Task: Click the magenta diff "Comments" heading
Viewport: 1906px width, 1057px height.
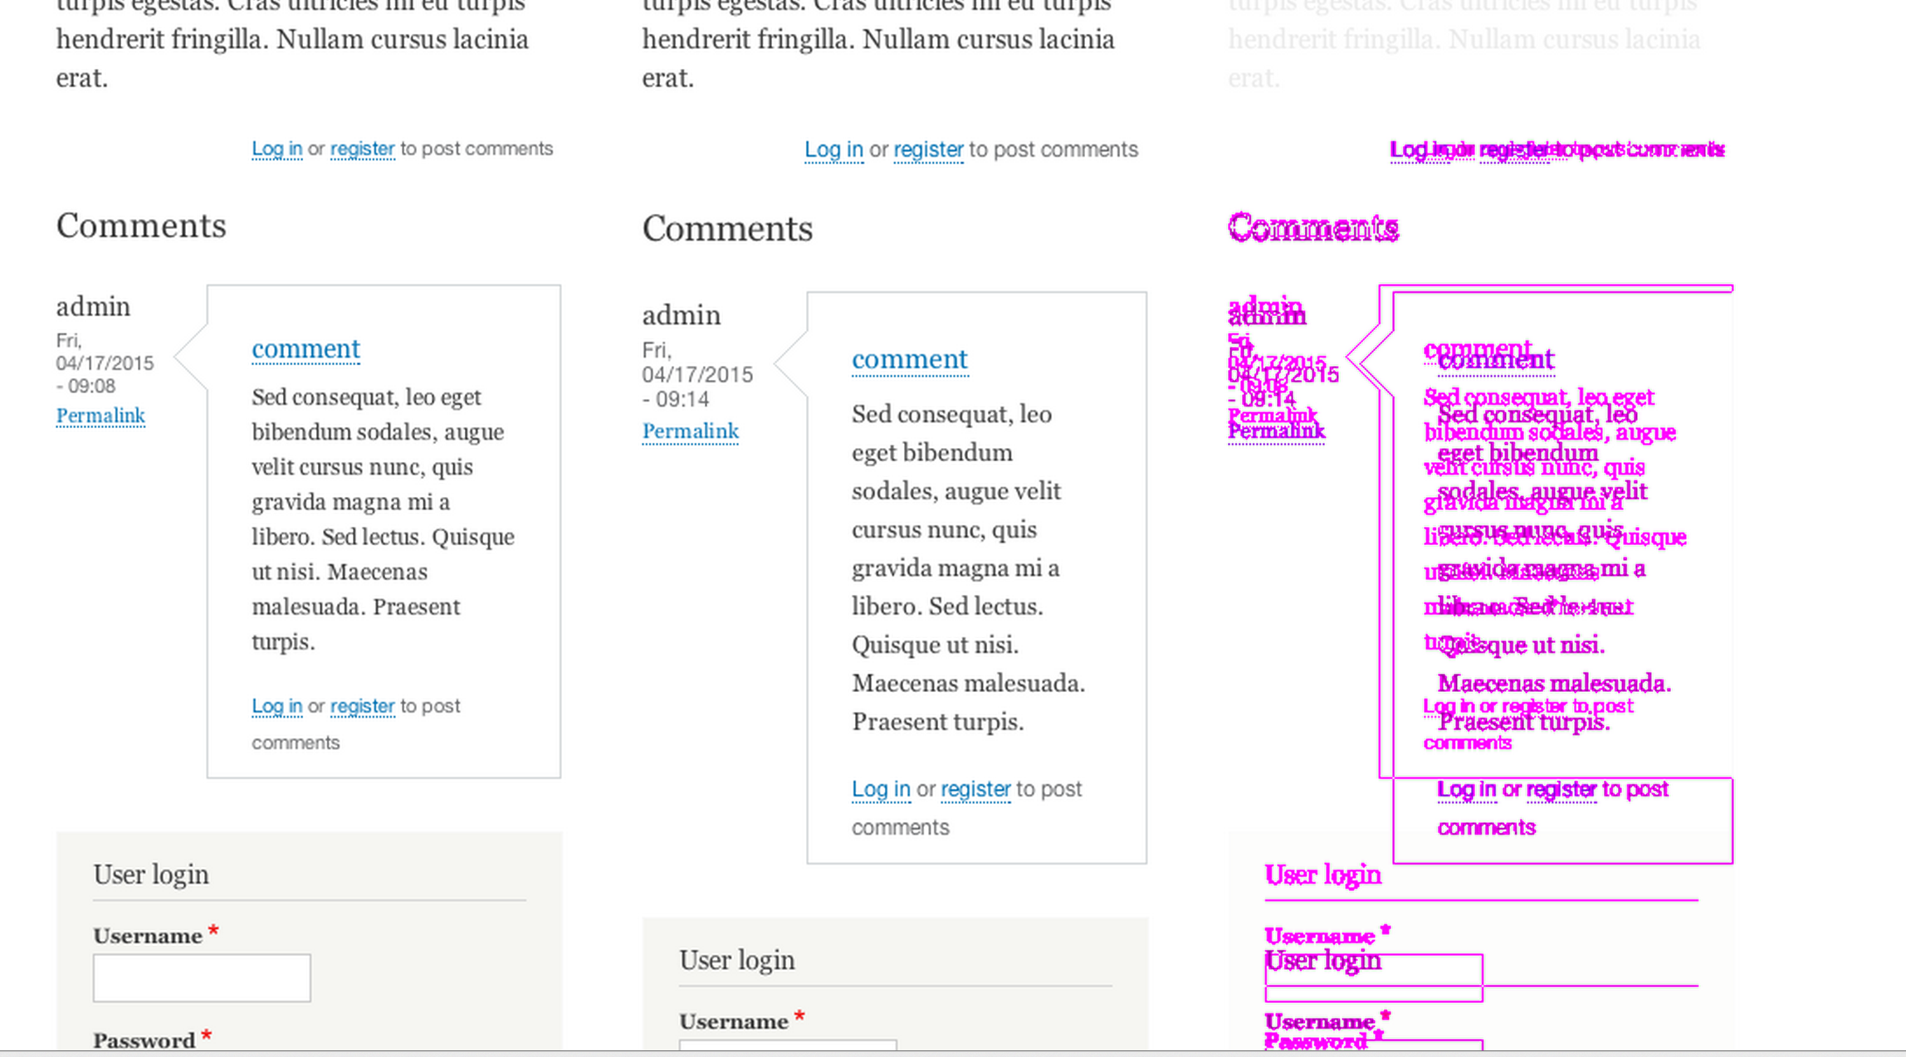Action: click(1313, 227)
